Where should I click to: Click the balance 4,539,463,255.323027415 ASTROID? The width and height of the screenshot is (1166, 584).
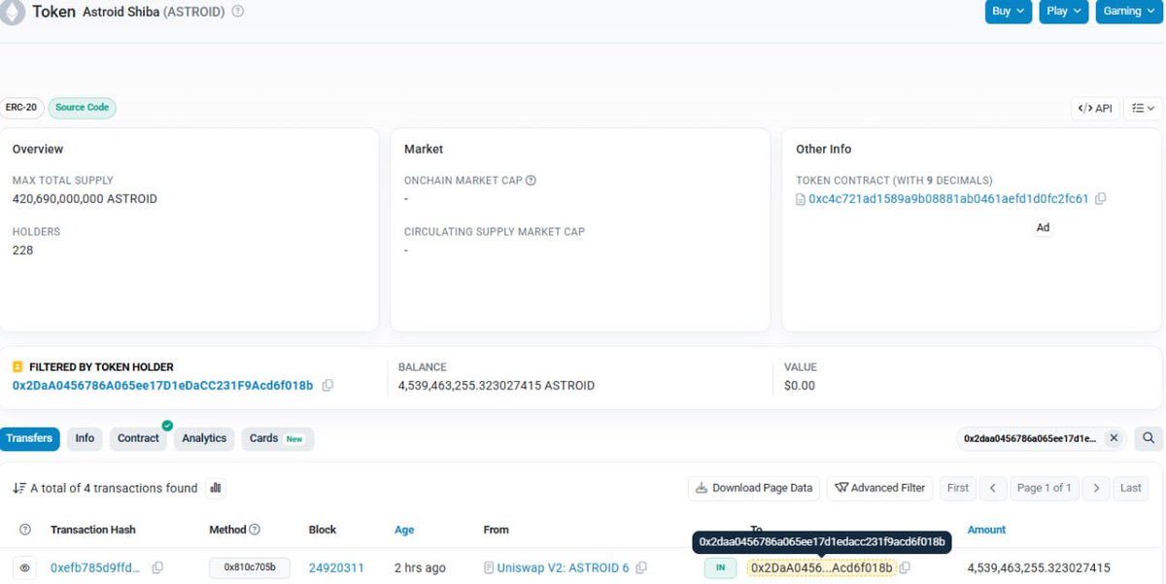pyautogui.click(x=497, y=386)
